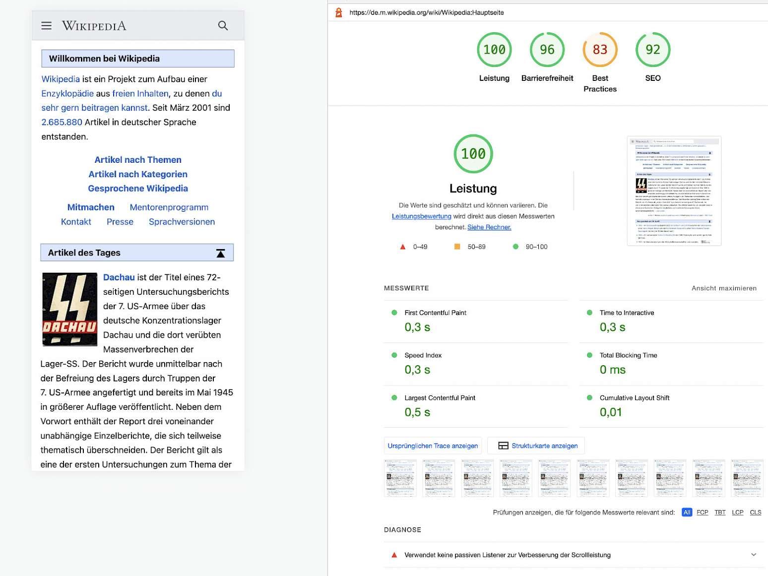Jump to the Best Practices score gauge

click(x=600, y=50)
